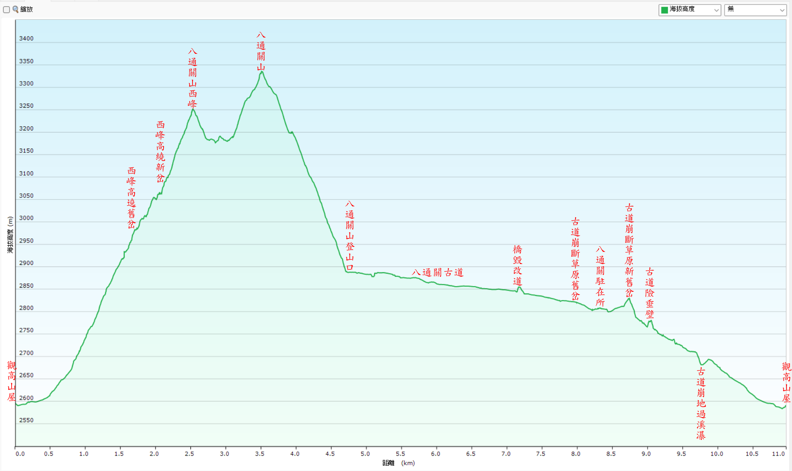Click the horizontal 八通關古道 label

coord(437,272)
